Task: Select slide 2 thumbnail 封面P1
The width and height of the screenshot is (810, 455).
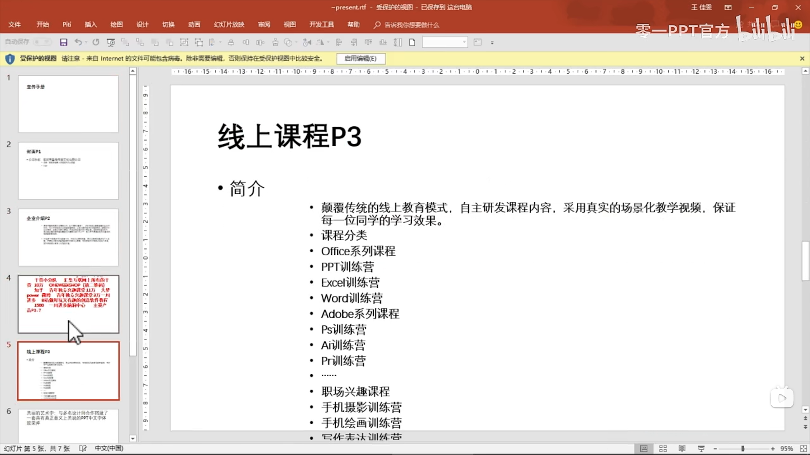Action: [x=68, y=171]
